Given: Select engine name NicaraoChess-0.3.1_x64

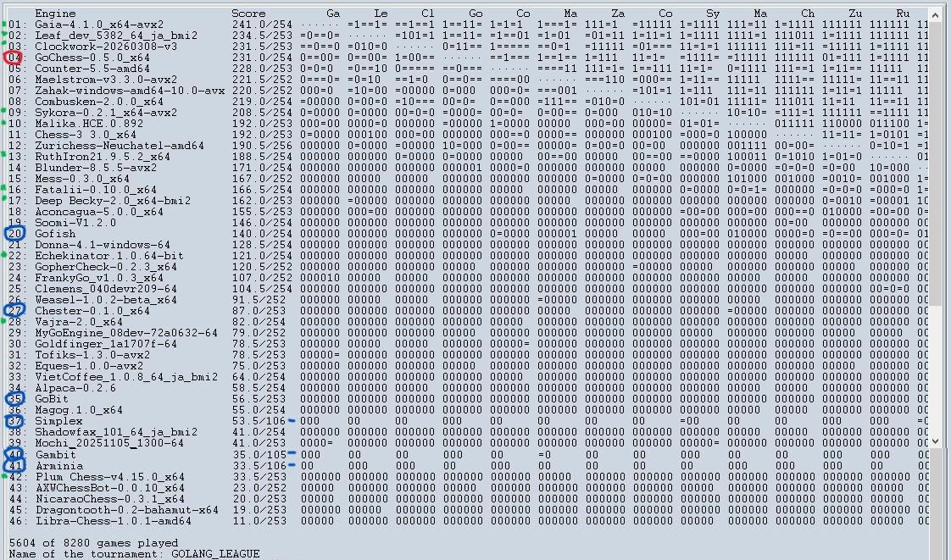Looking at the screenshot, I should 109,499.
